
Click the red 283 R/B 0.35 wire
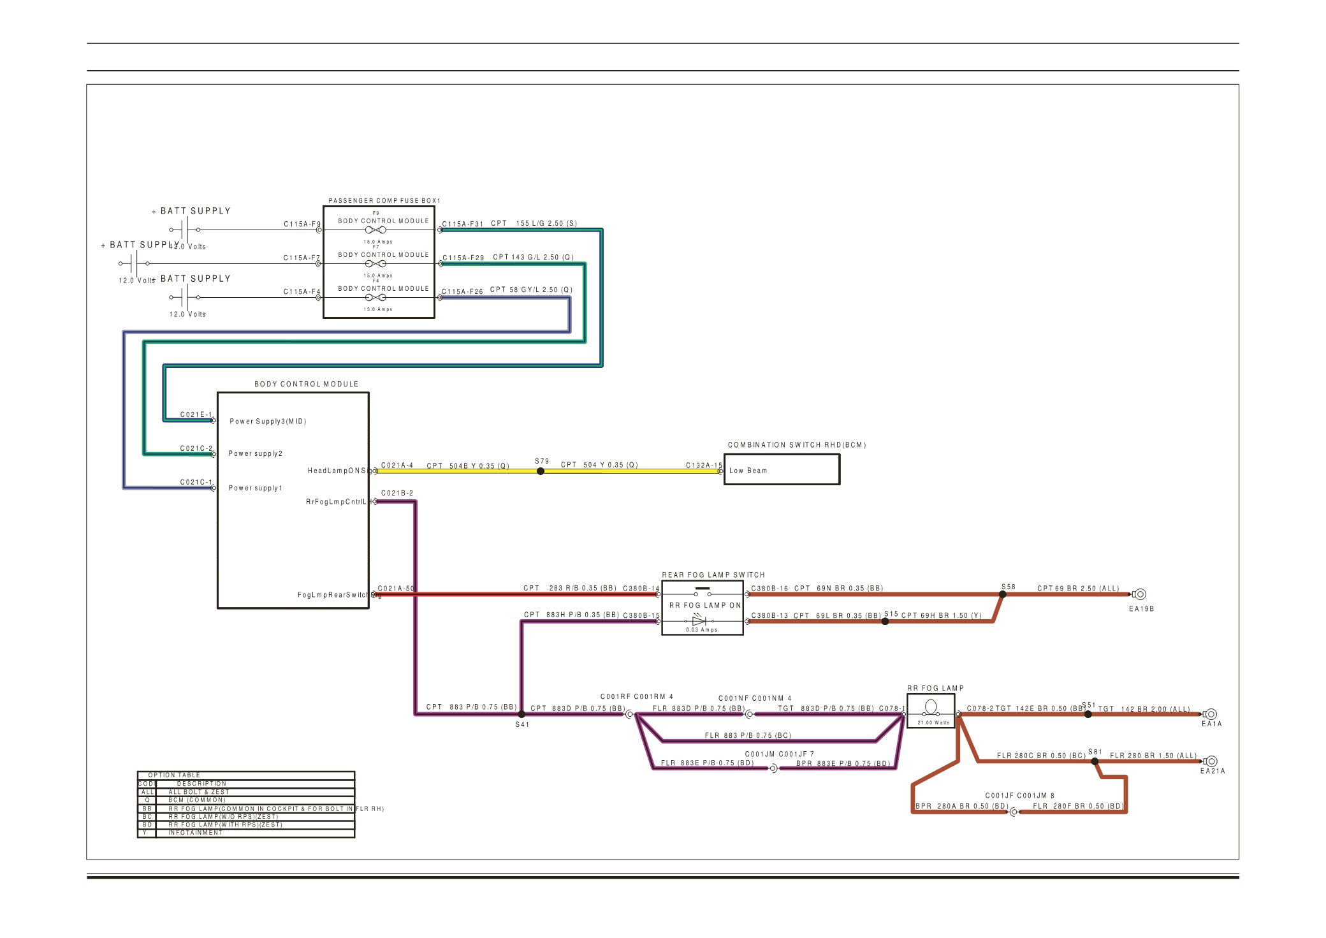click(510, 594)
